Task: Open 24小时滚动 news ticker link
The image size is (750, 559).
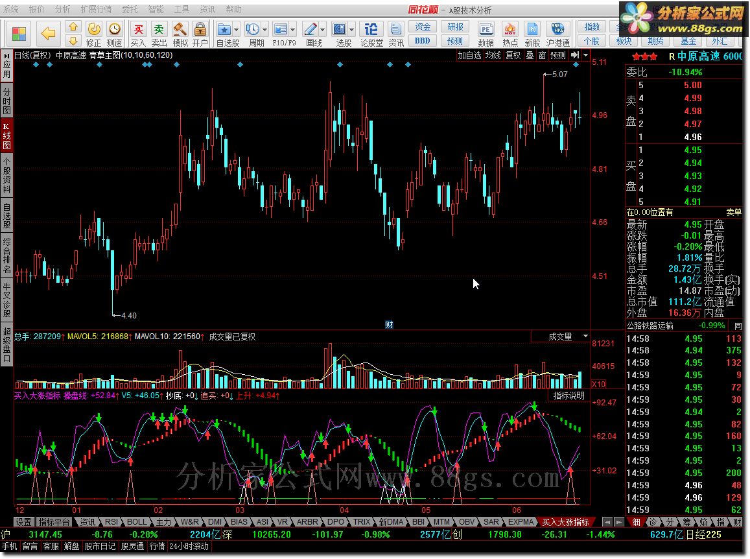Action: (x=189, y=546)
